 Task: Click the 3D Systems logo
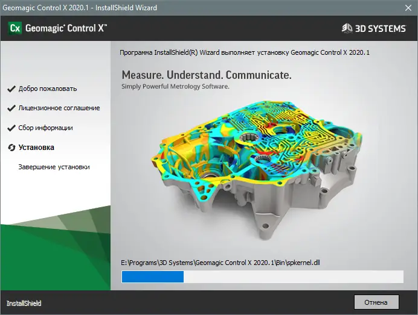pos(374,28)
